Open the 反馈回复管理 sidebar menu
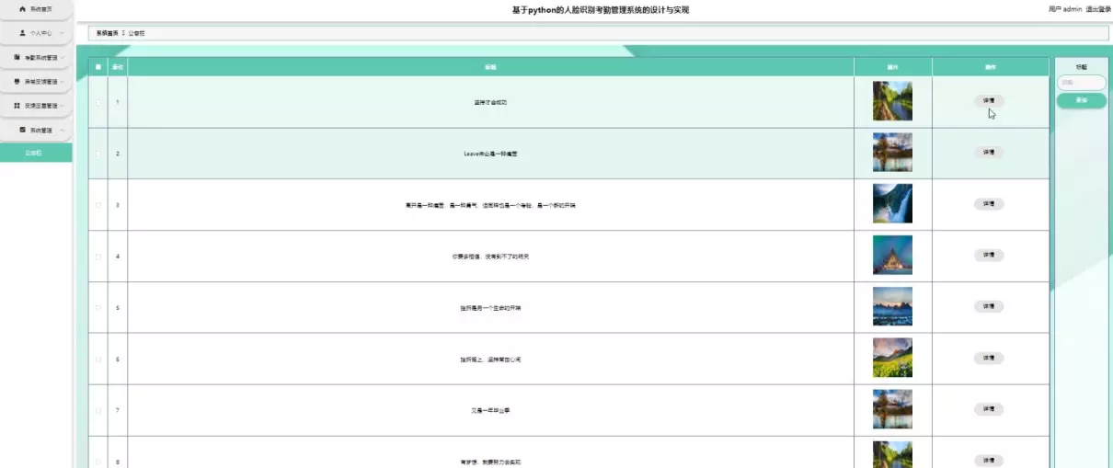This screenshot has width=1113, height=468. tap(35, 106)
